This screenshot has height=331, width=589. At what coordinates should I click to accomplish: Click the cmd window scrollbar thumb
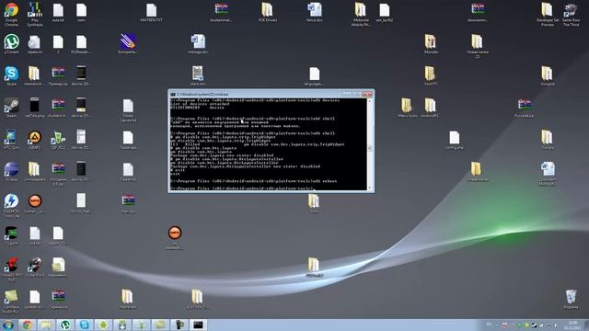coord(370,148)
